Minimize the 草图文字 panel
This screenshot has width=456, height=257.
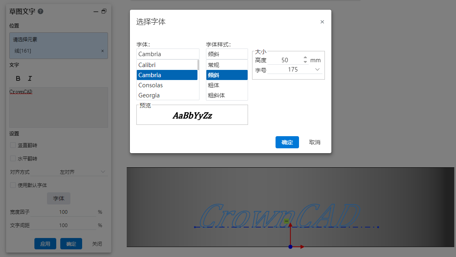coord(95,12)
